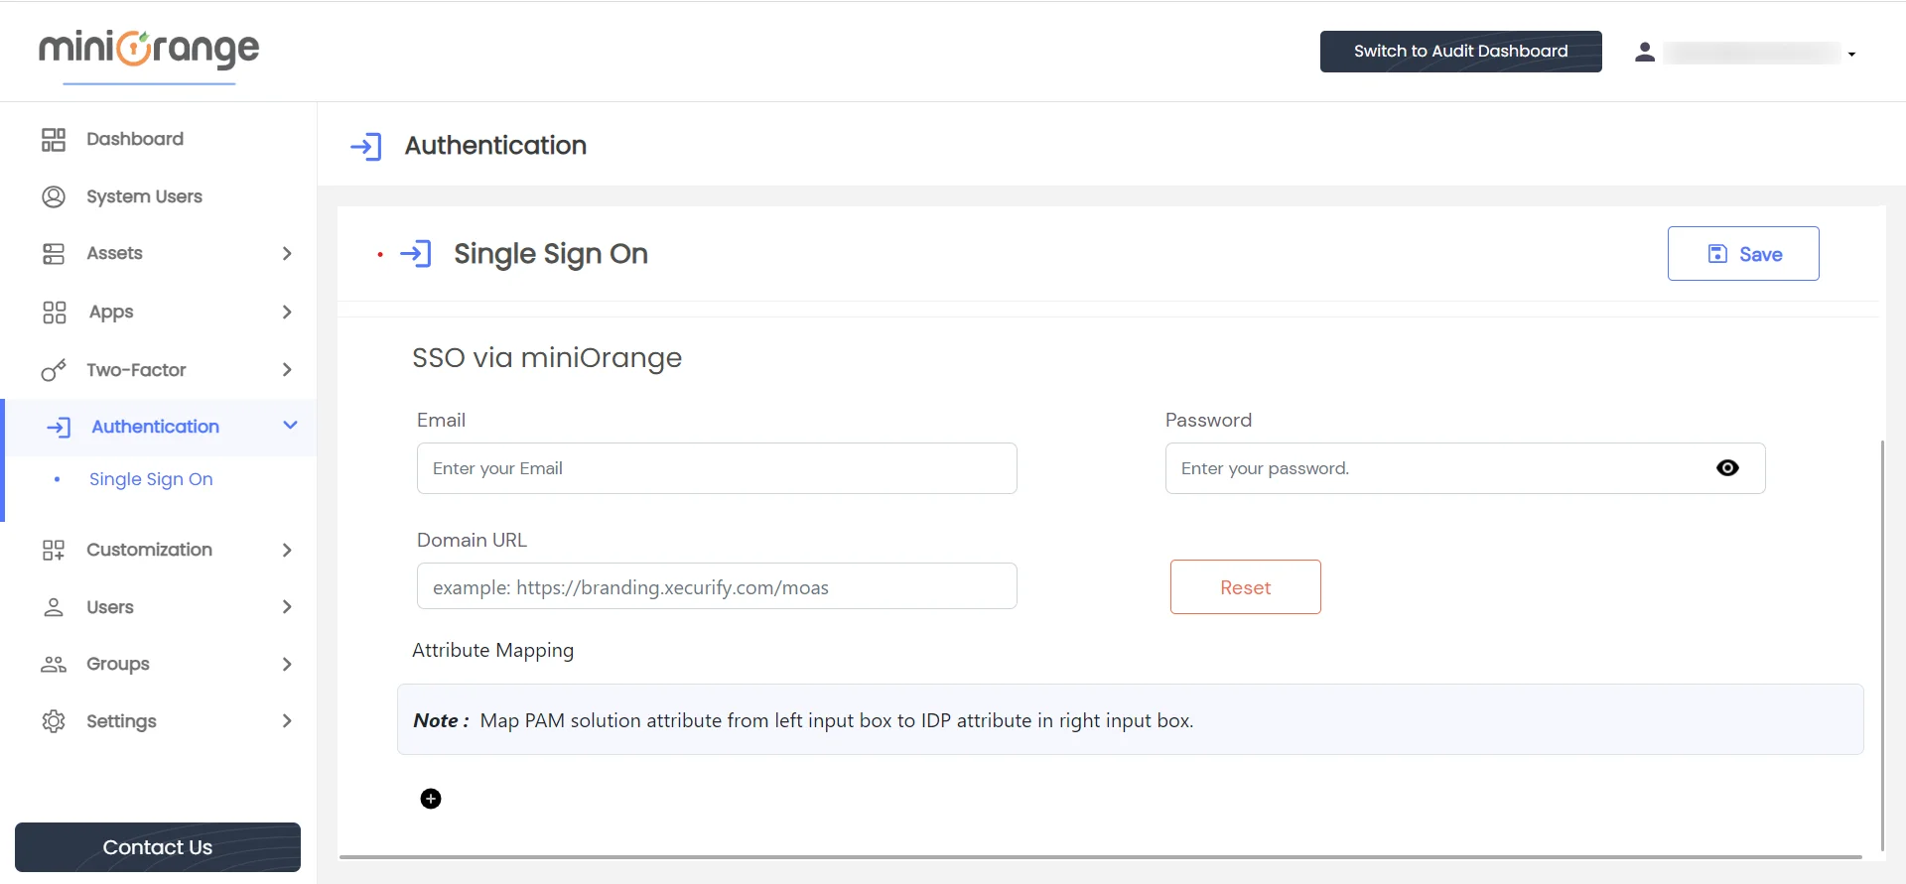The image size is (1906, 884).
Task: Open the account dropdown arrow at top right
Action: tap(1851, 55)
